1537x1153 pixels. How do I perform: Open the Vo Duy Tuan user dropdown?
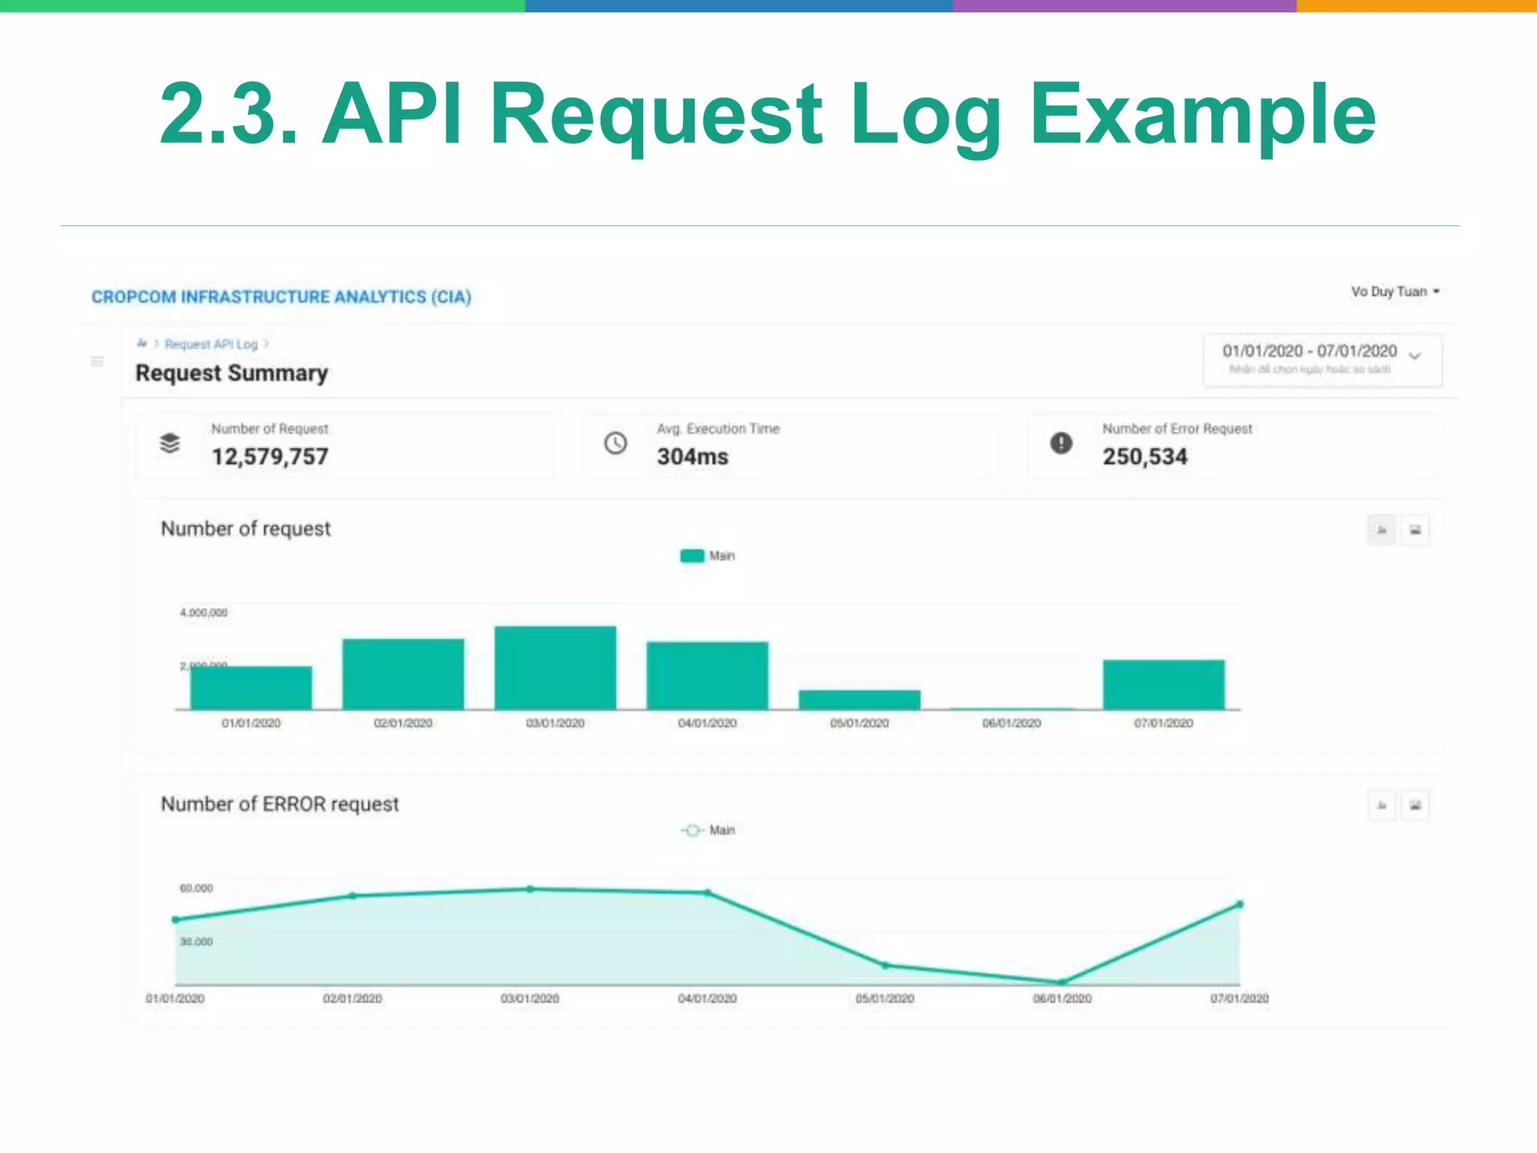tap(1395, 291)
